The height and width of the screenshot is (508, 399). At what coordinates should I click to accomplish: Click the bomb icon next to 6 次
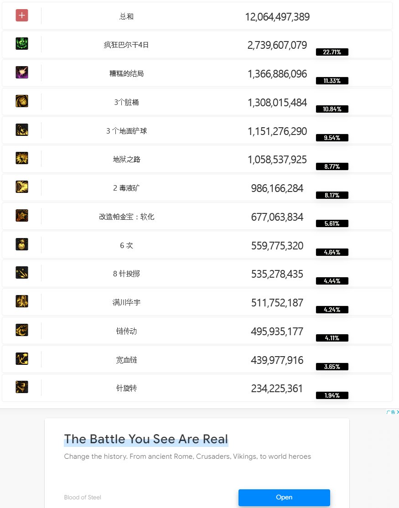pos(22,244)
